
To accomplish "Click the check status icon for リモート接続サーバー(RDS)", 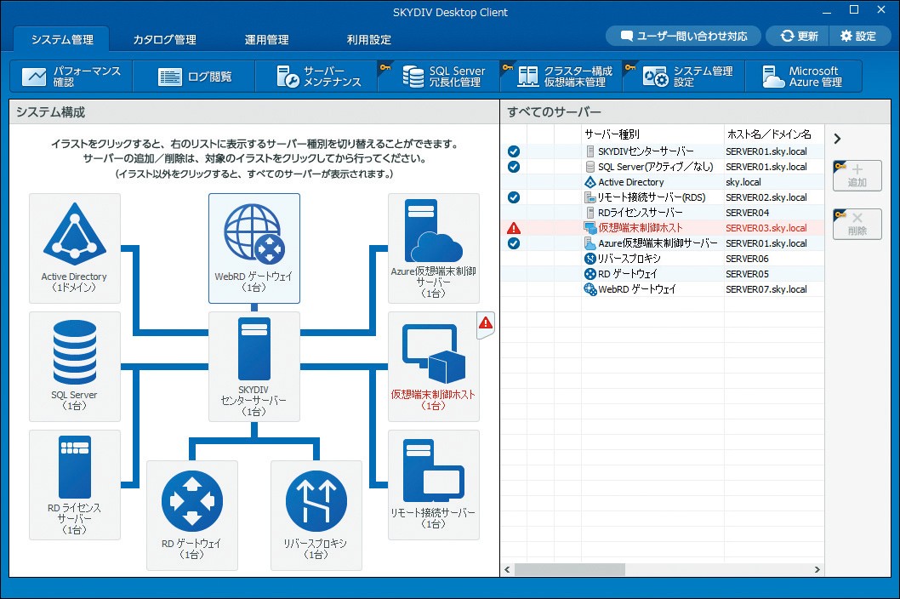I will (514, 197).
